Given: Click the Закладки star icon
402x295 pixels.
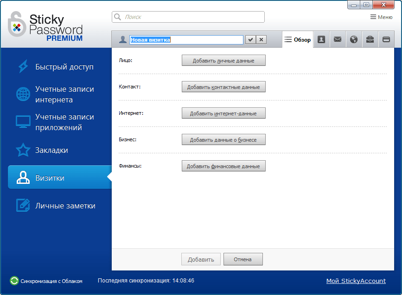Looking at the screenshot, I should 23,150.
